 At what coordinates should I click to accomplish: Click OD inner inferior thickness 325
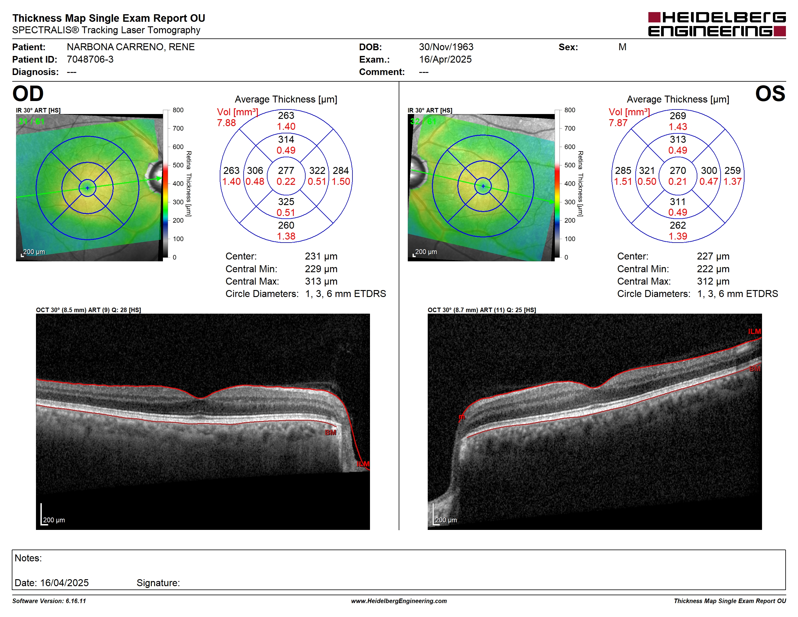(286, 202)
